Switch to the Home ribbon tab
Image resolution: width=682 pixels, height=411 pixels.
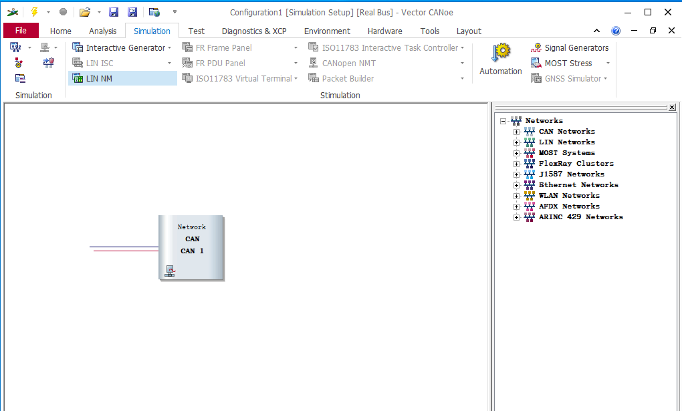tap(60, 31)
